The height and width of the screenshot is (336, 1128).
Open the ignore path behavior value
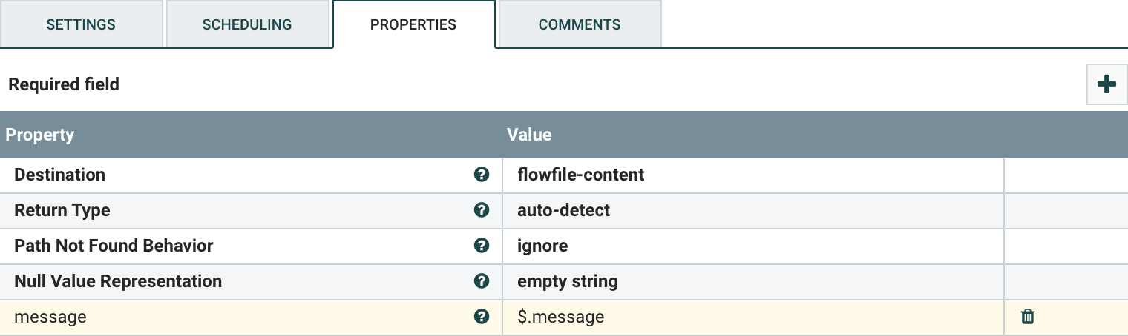pos(542,246)
